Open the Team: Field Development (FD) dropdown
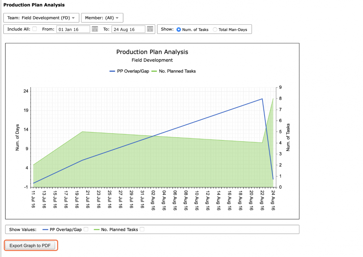Screen dimensions: 363x257 [41, 18]
